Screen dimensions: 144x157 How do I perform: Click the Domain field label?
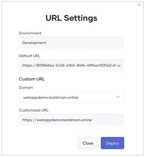coord(26,87)
